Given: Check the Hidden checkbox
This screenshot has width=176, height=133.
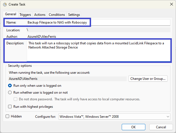Looking at the screenshot, I should pyautogui.click(x=8, y=116).
